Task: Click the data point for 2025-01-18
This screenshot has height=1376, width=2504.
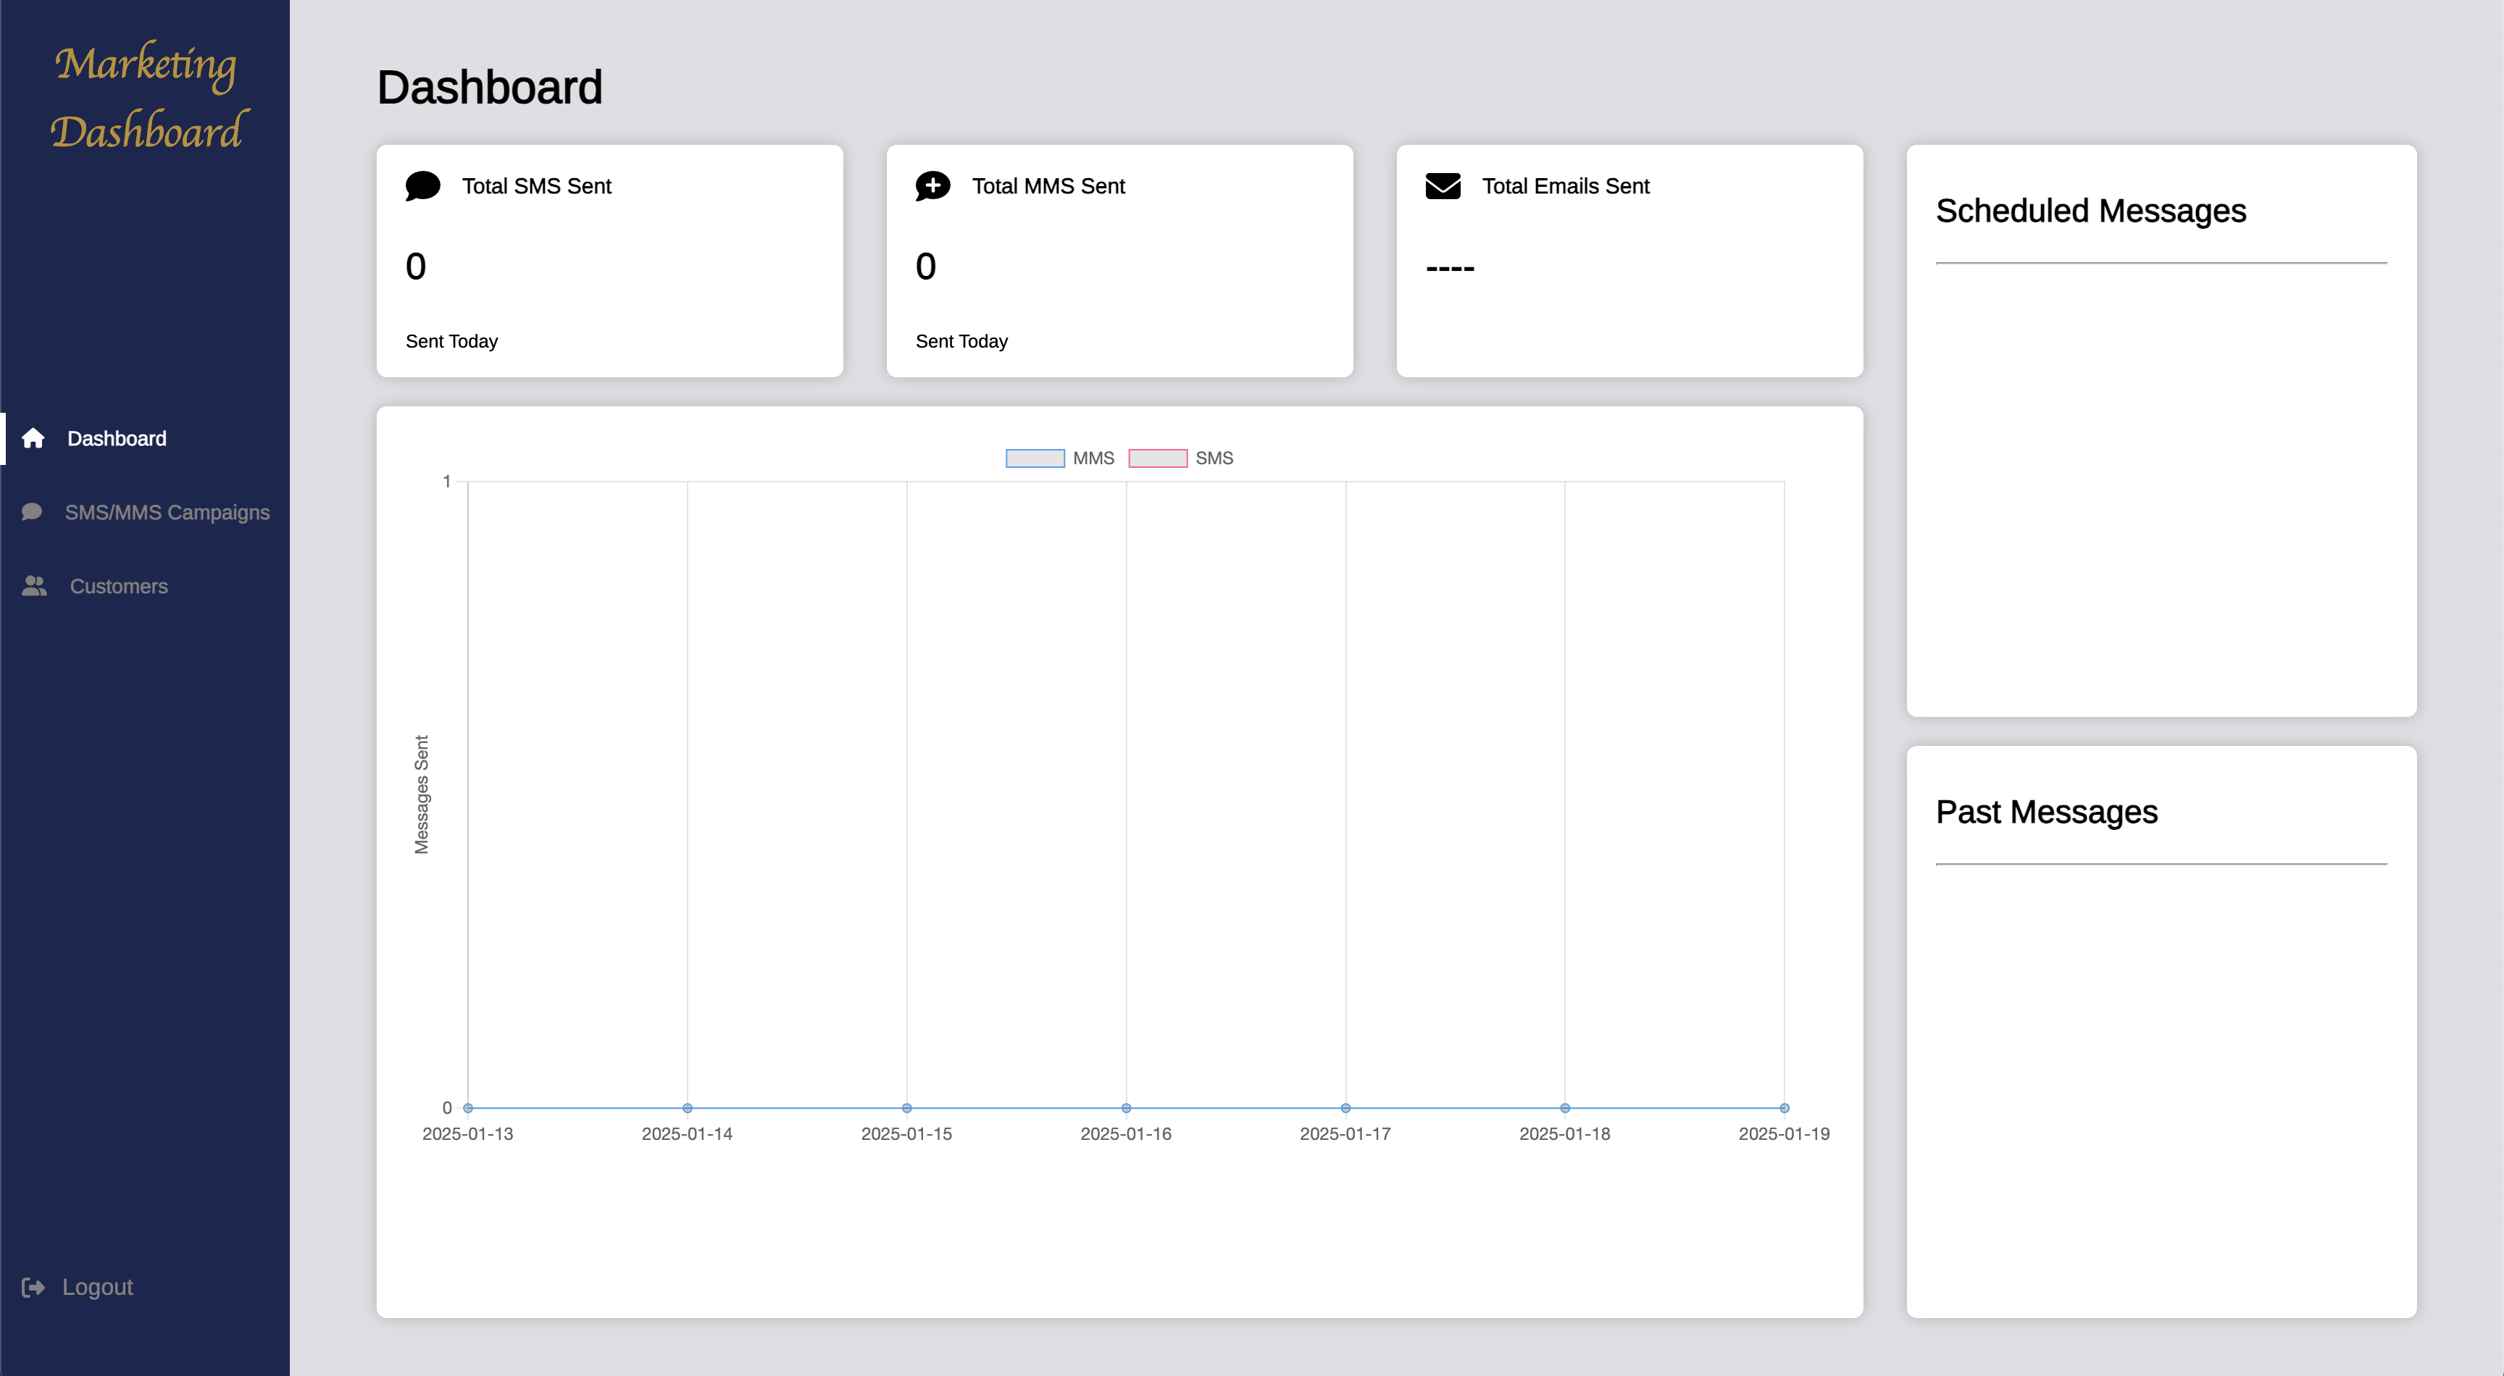Action: point(1565,1108)
